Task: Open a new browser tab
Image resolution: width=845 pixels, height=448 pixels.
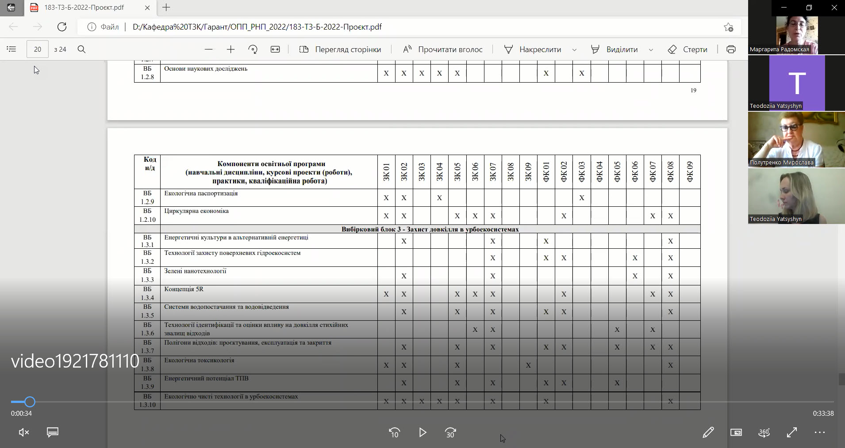Action: [166, 8]
